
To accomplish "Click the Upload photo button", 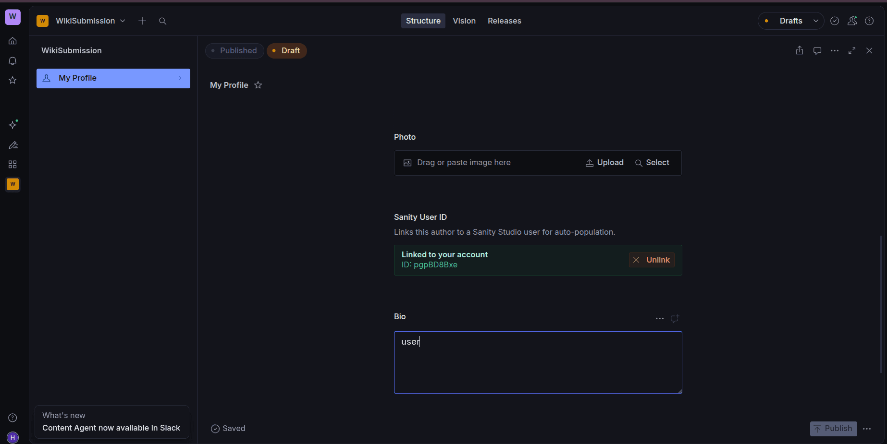I will (604, 163).
